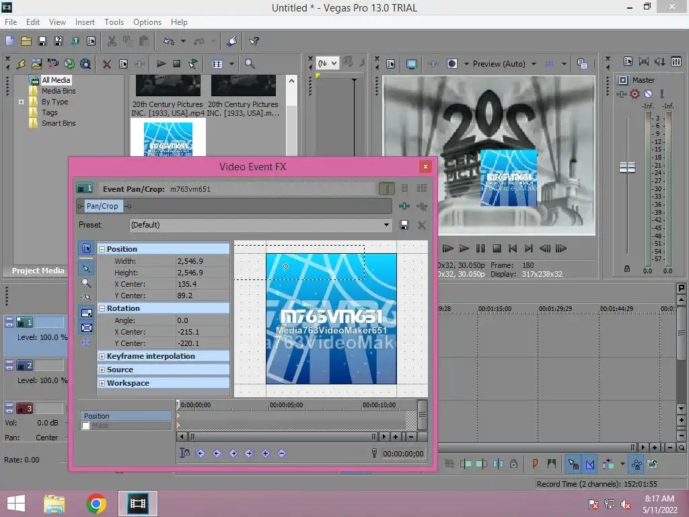
Task: Click the Play button under video preview
Action: (464, 248)
